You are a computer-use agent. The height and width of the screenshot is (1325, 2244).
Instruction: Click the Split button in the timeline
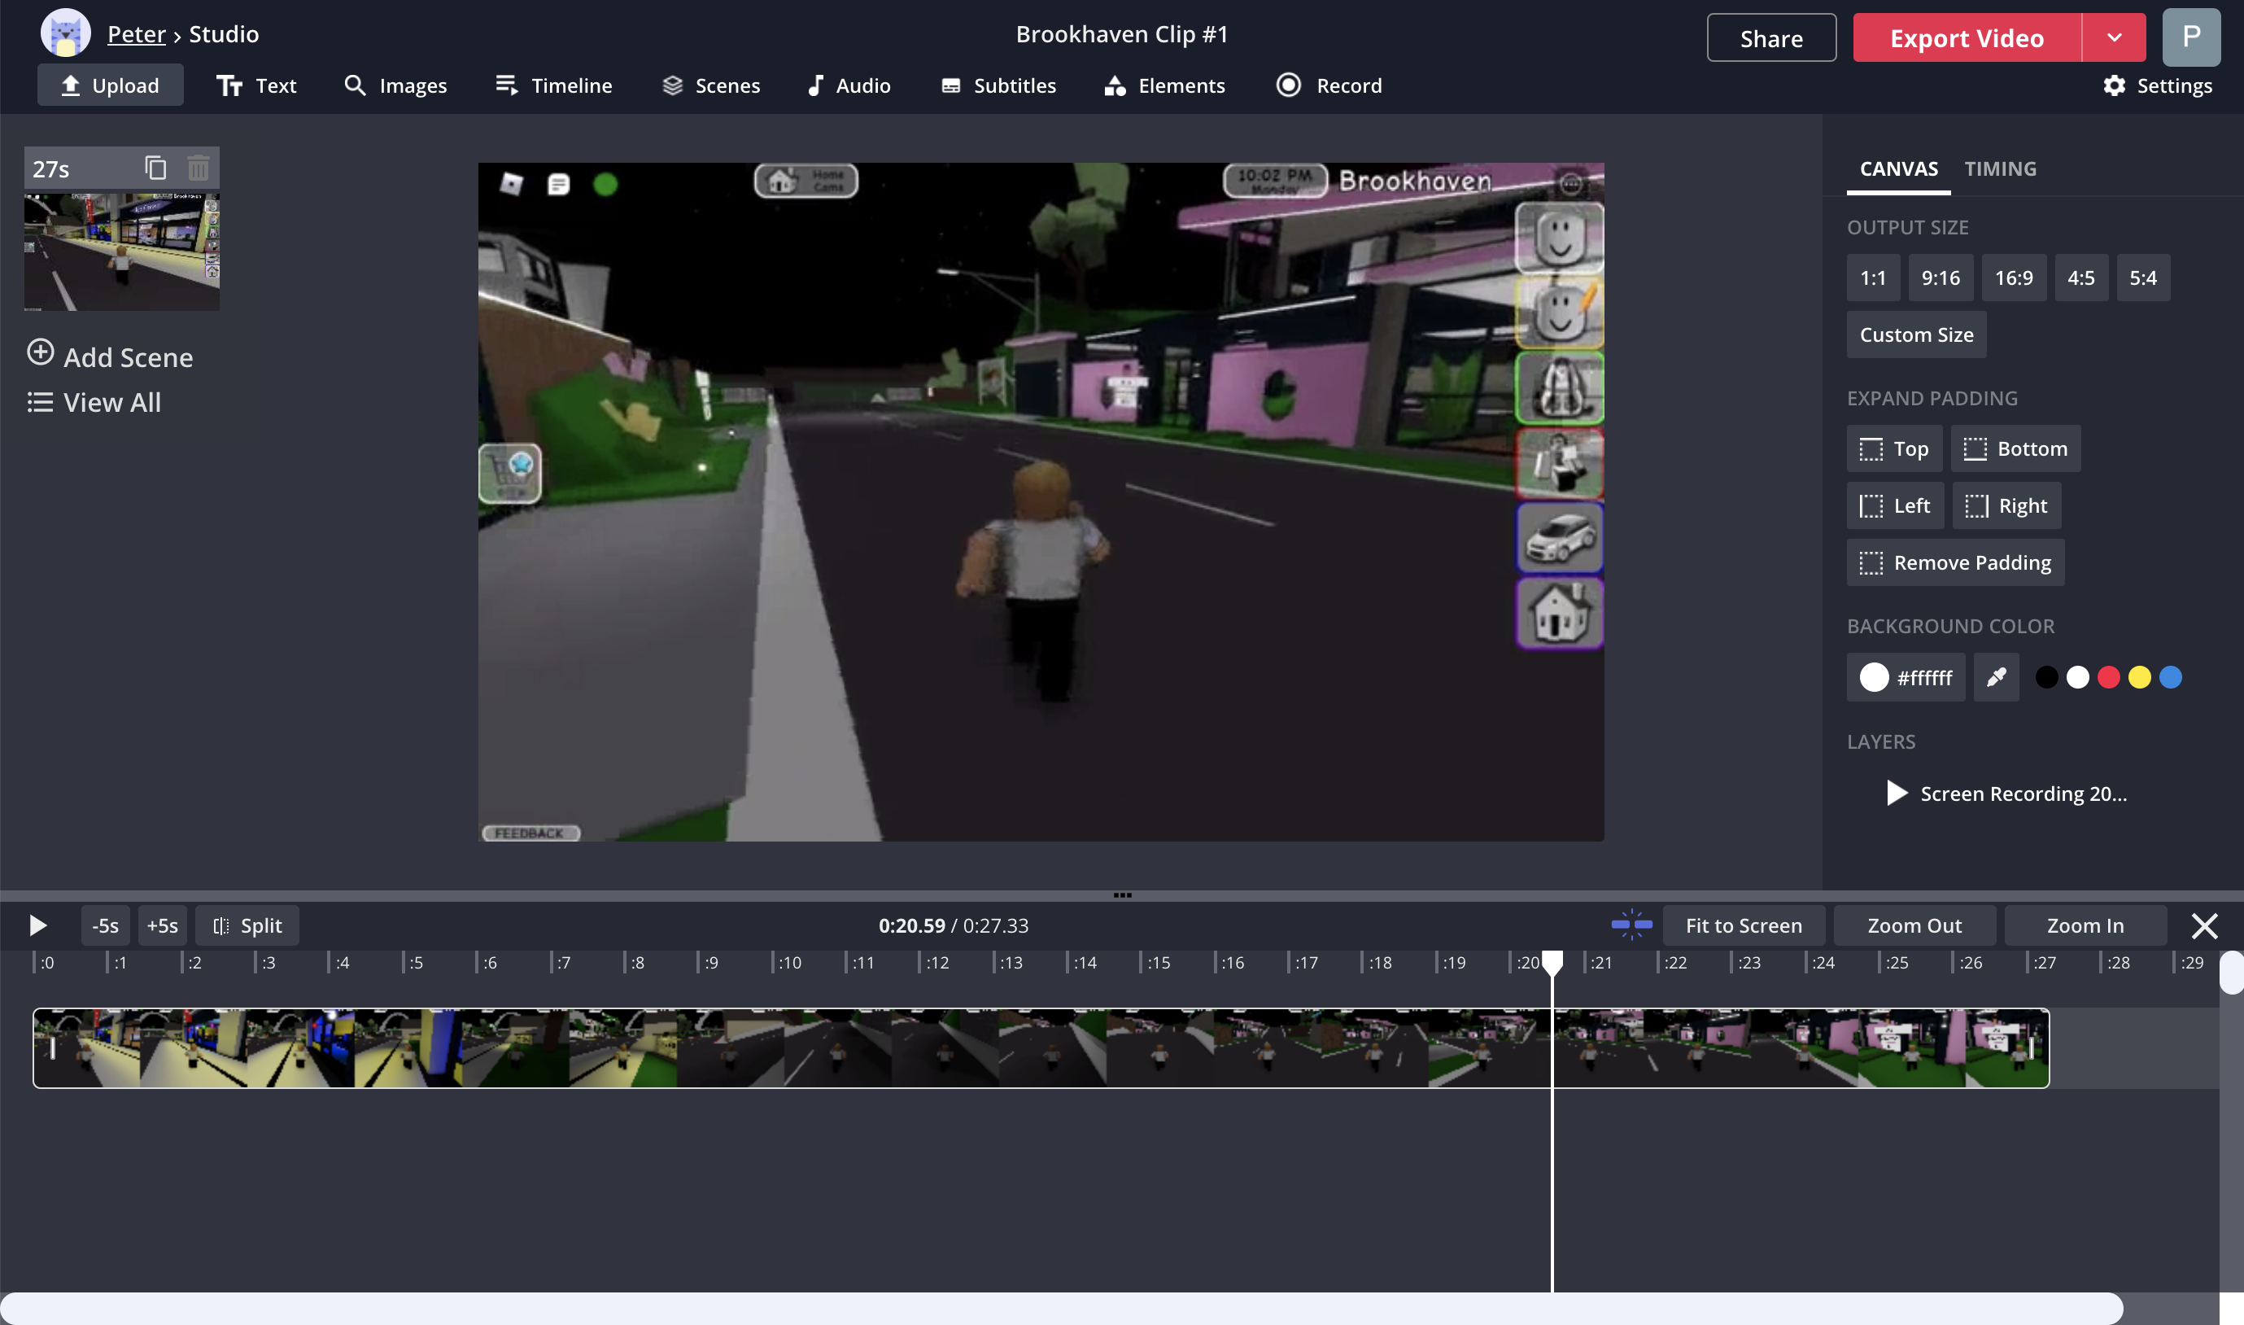[x=247, y=925]
